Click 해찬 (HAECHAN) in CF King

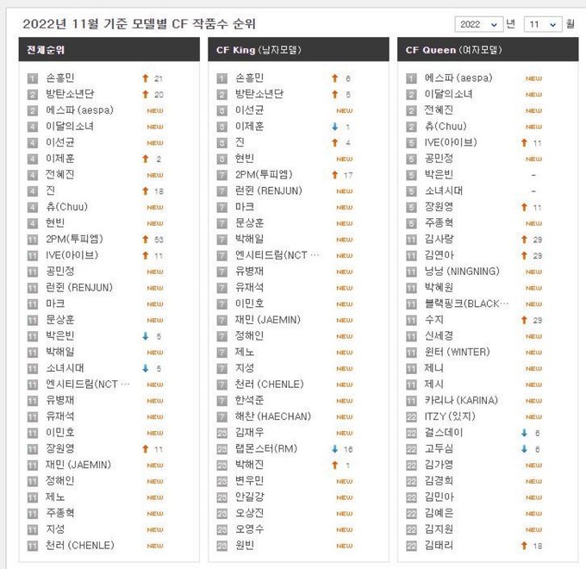[x=273, y=416]
